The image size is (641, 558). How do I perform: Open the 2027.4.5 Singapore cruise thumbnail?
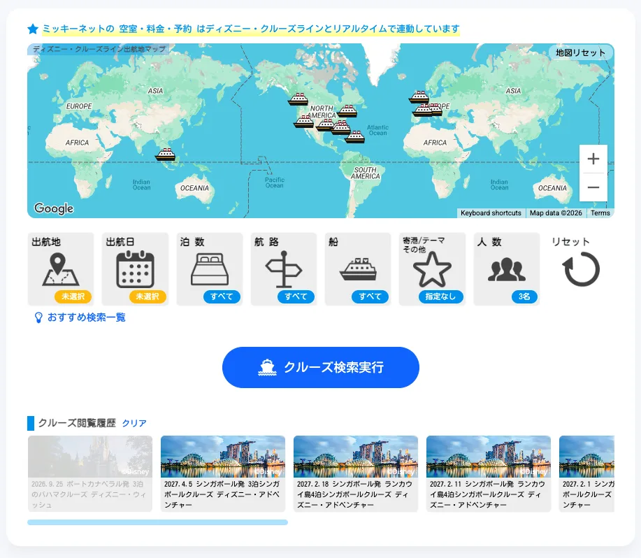(223, 473)
